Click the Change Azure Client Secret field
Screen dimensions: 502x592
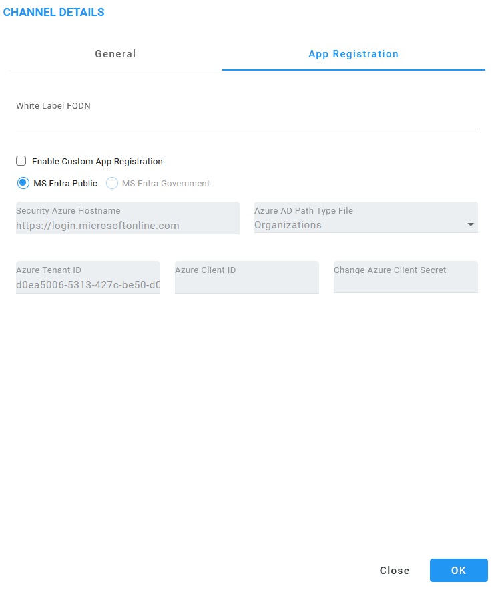406,277
